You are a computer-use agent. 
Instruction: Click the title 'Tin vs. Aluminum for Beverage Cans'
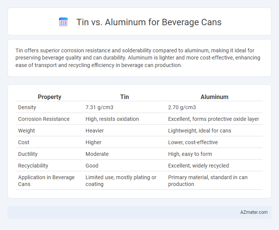[149, 22]
